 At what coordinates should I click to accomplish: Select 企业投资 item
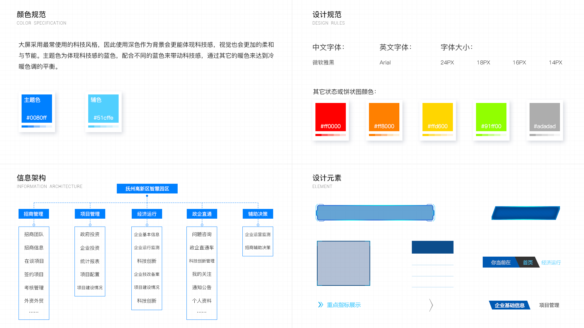tap(90, 248)
